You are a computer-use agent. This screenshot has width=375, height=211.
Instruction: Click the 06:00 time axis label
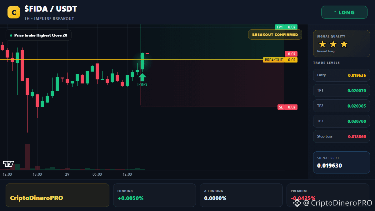(x=97, y=174)
